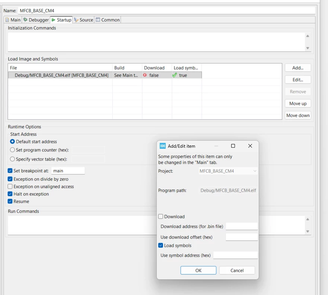Screen dimensions: 328x295
Task: Open the Source tab
Action: pos(83,20)
